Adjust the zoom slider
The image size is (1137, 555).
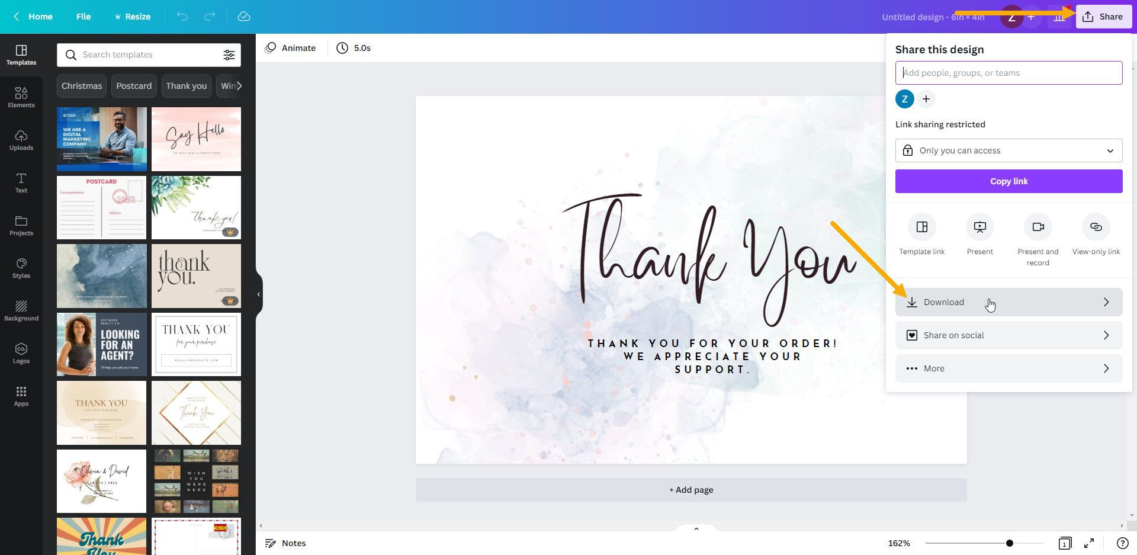tap(1008, 542)
